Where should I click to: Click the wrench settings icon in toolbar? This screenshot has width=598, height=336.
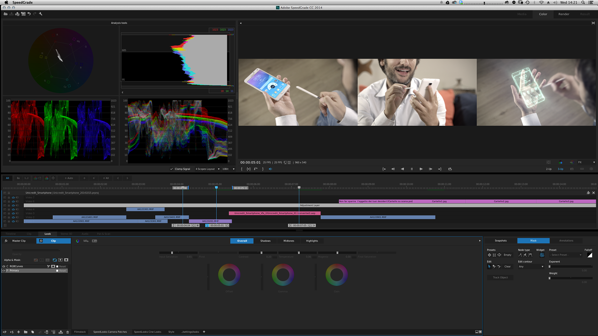[40, 14]
